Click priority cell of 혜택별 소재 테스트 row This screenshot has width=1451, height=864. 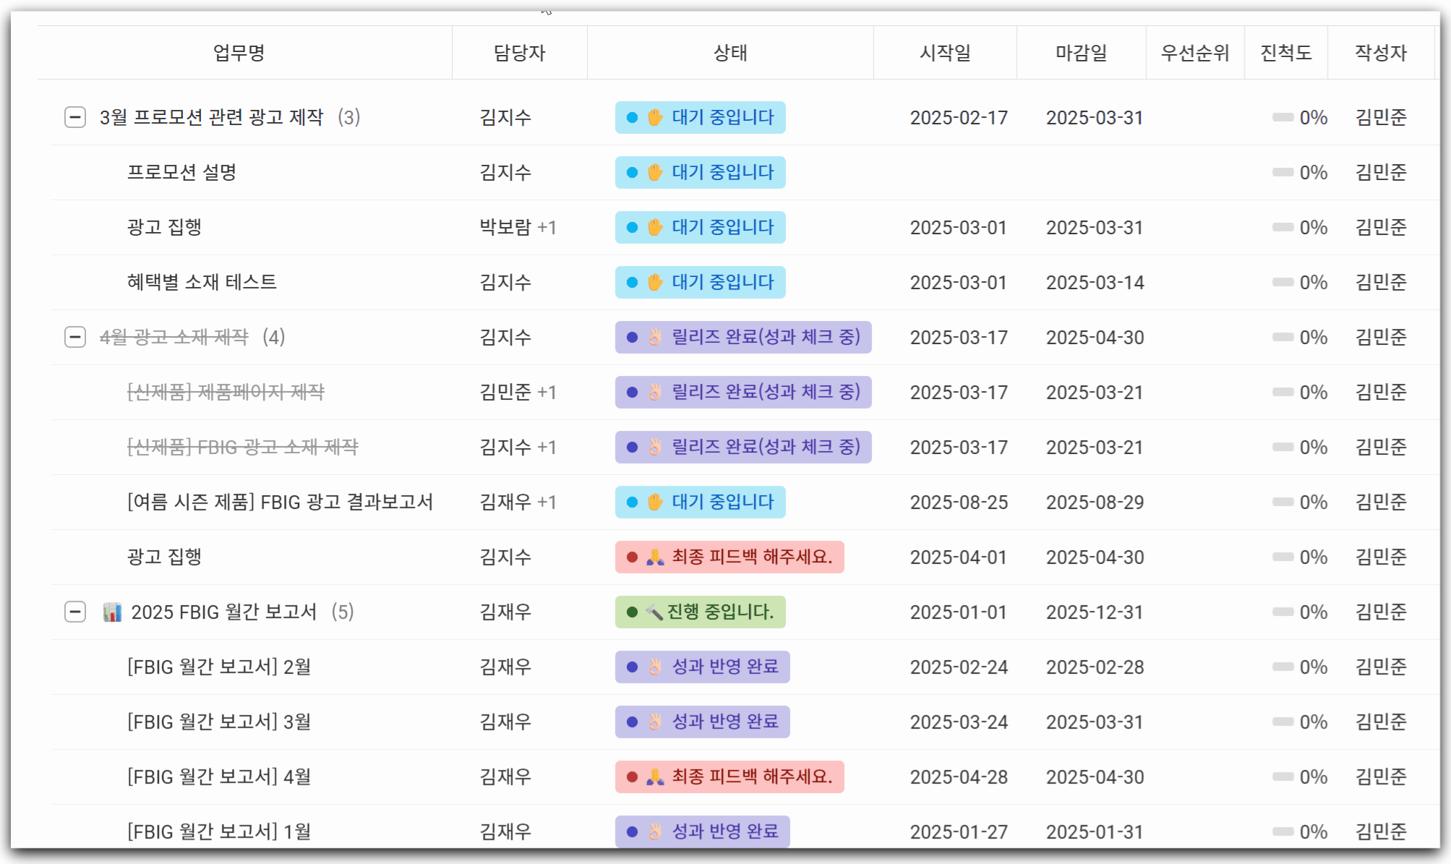coord(1195,282)
